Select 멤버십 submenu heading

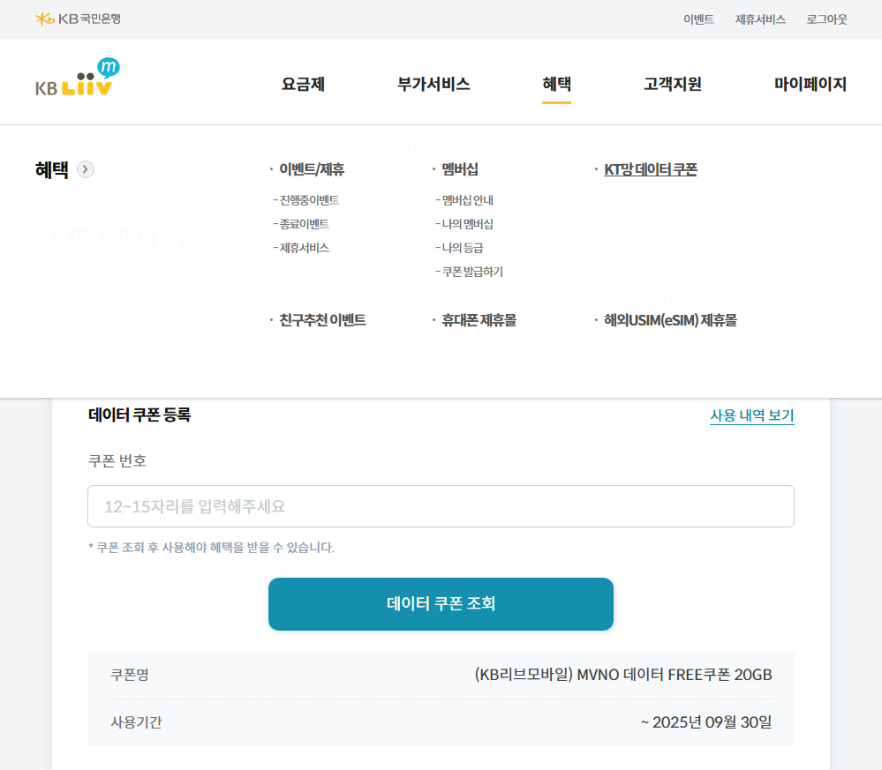pos(460,169)
